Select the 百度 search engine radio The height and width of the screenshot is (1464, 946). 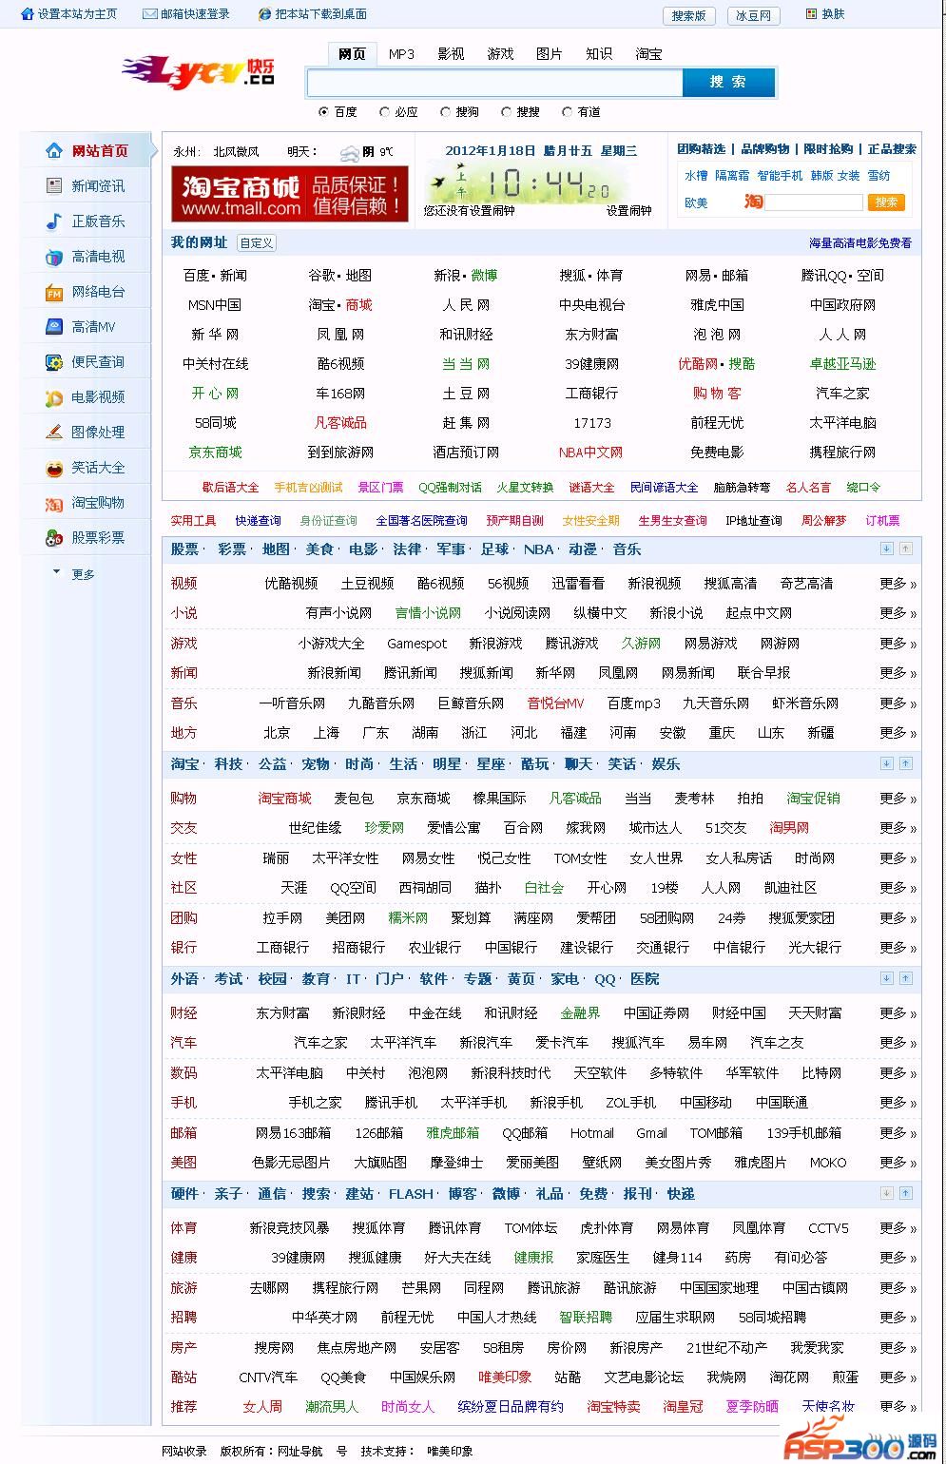(x=324, y=112)
